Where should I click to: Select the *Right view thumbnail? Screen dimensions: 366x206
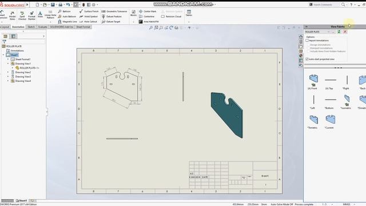[x=347, y=80]
